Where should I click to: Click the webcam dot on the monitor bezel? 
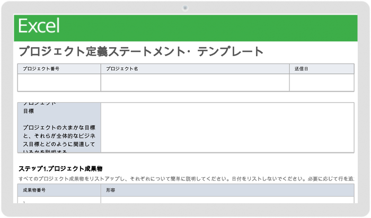pos(185,8)
